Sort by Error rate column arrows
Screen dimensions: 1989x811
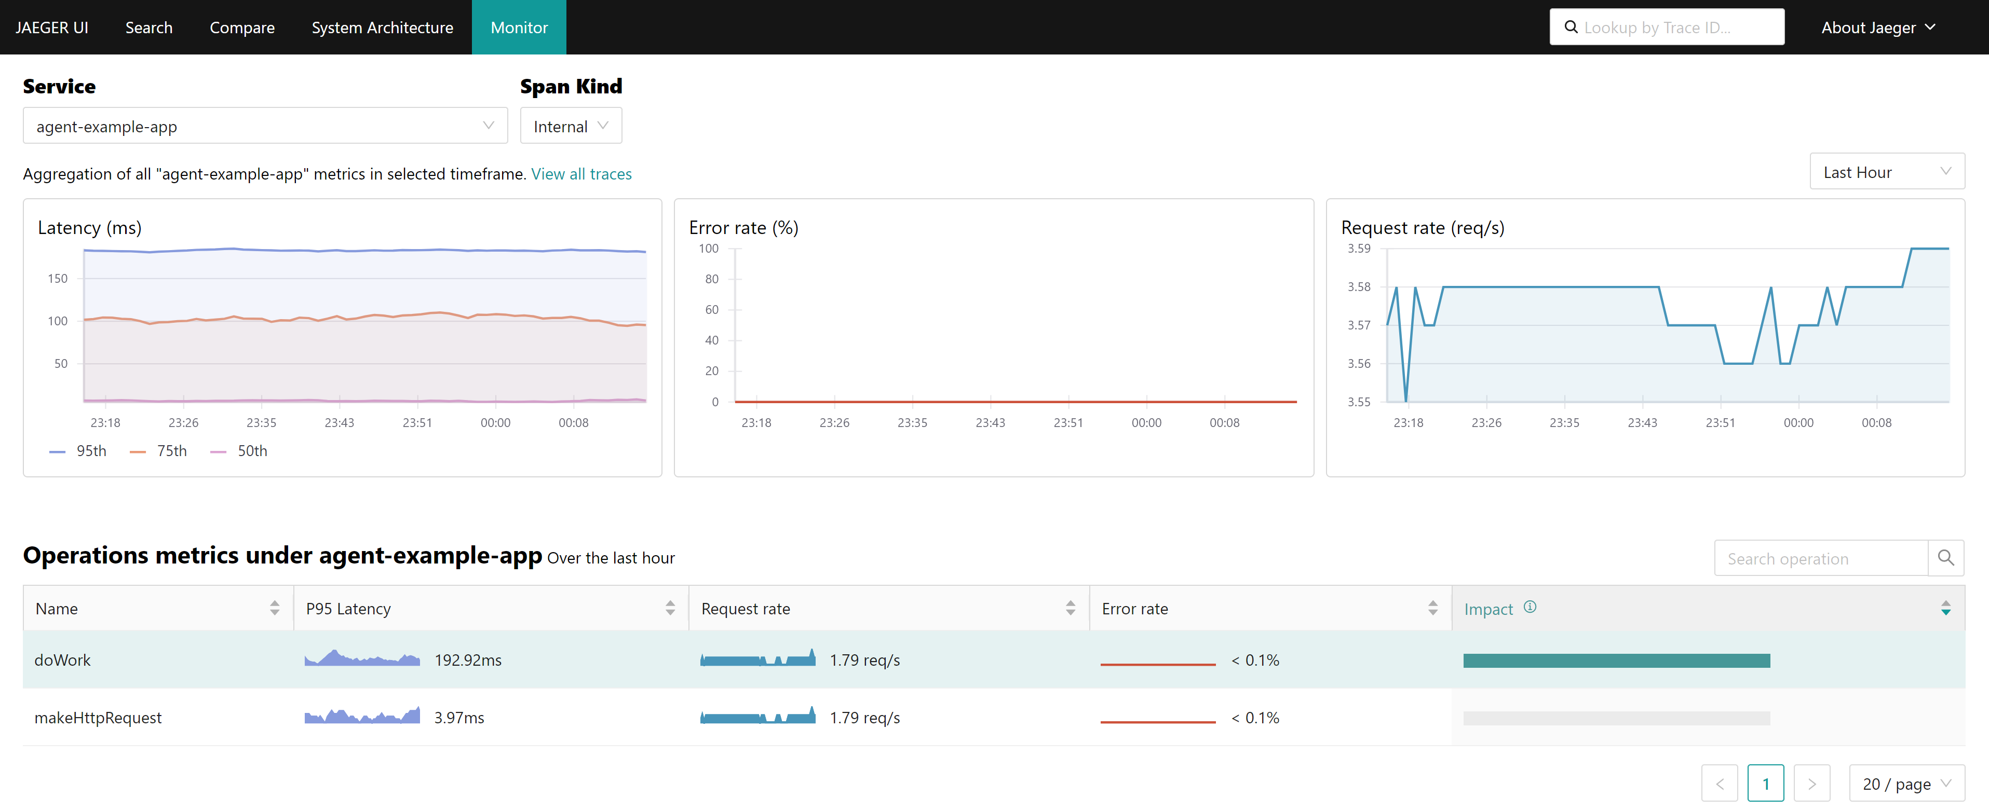[x=1432, y=608]
